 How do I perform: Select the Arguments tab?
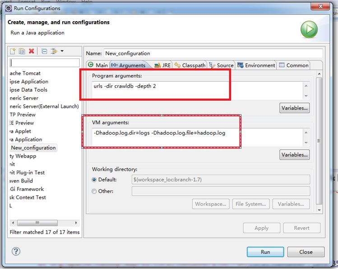[x=129, y=65]
